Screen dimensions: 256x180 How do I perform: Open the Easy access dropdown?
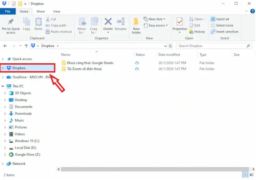click(156, 26)
